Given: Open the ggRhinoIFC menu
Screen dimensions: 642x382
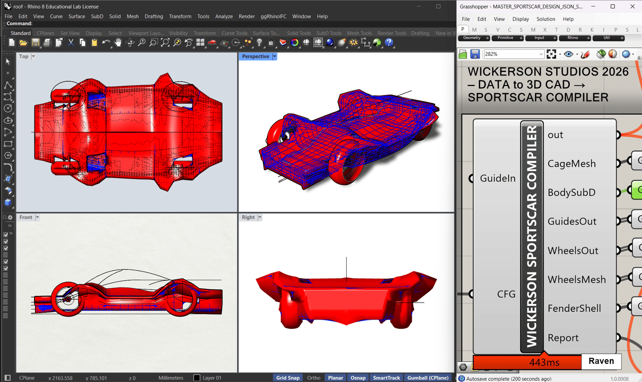Looking at the screenshot, I should coord(273,16).
